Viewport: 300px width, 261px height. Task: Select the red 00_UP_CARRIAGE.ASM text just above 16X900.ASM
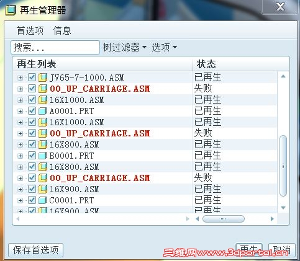(100, 178)
